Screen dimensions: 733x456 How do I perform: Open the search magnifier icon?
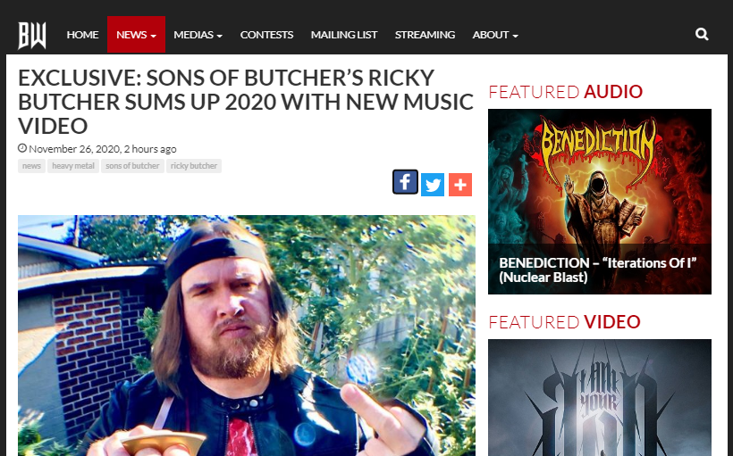click(x=702, y=35)
